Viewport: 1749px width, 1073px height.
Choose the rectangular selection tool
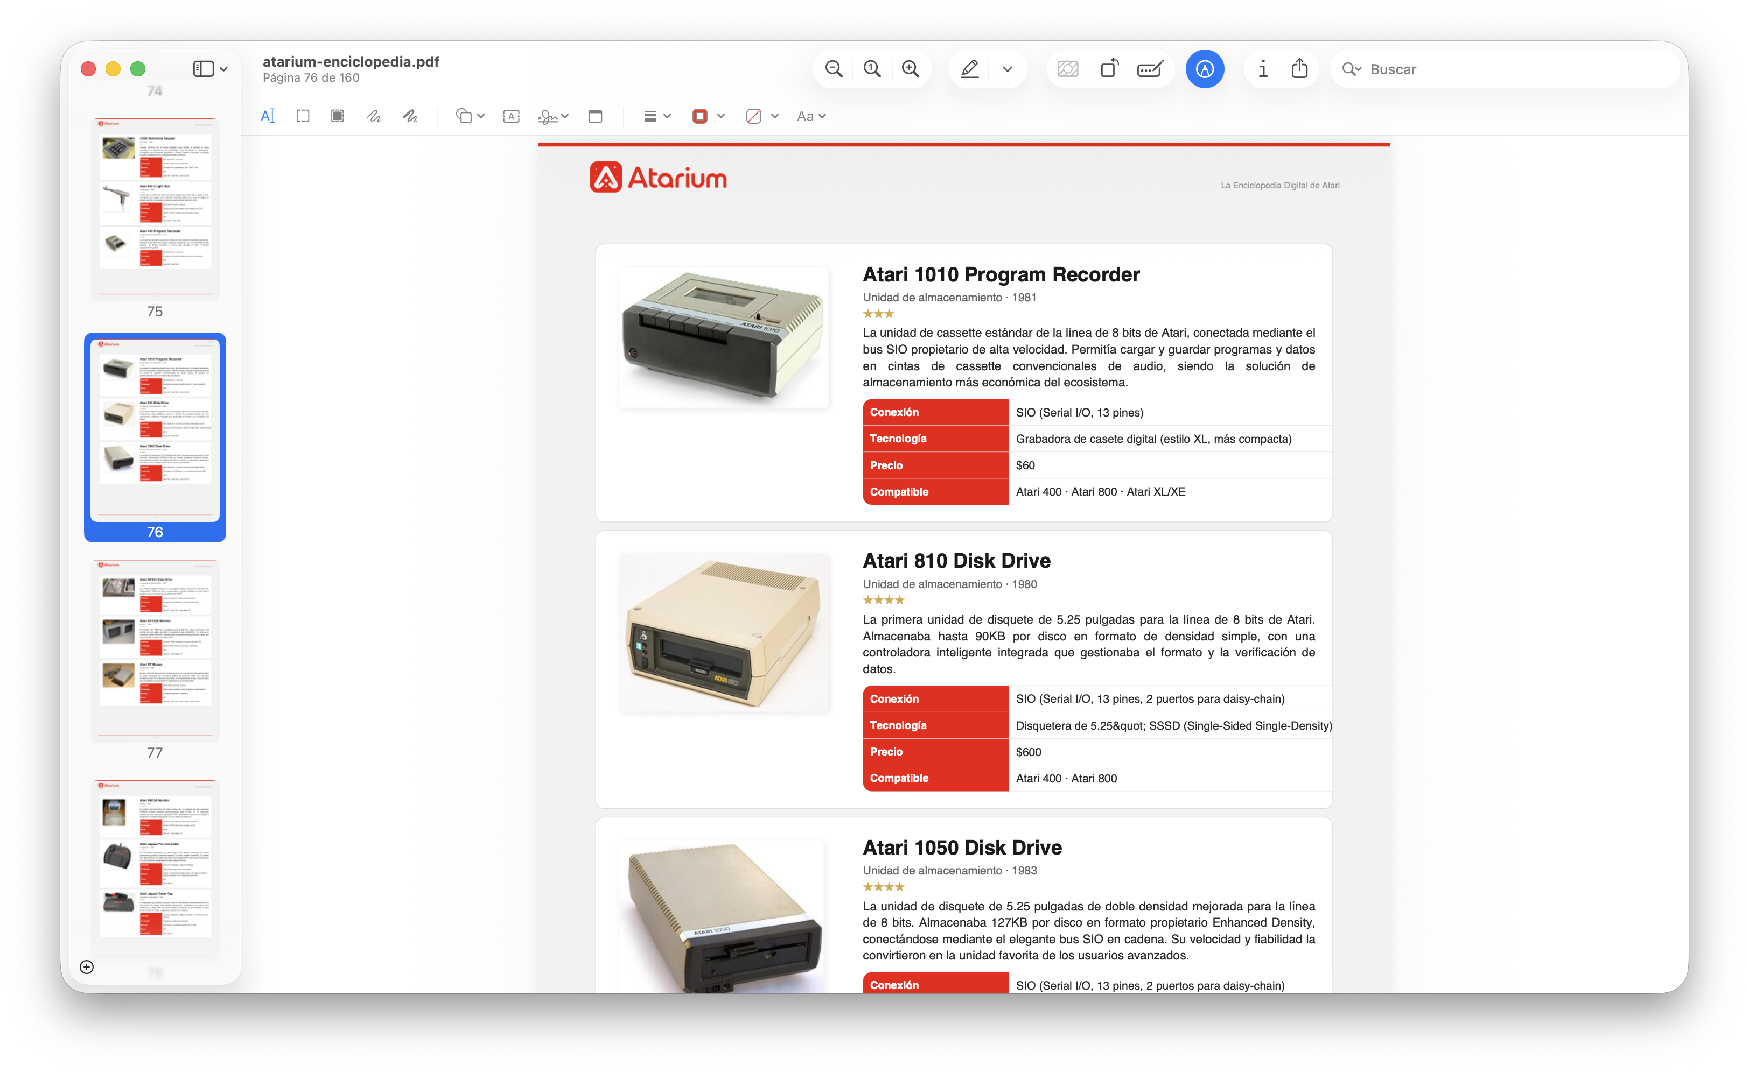pos(303,116)
